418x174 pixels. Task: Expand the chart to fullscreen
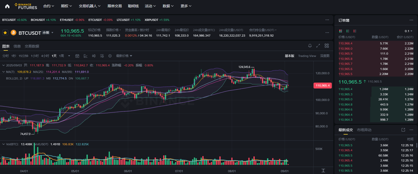[x=318, y=46]
